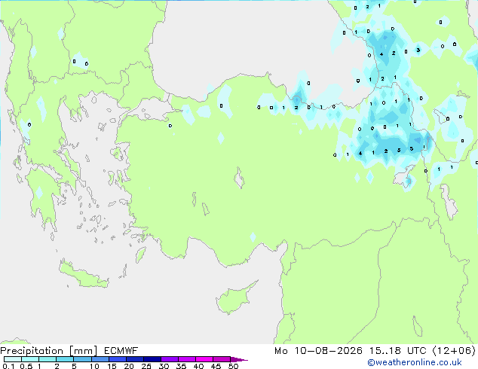The height and width of the screenshot is (369, 478).
Task: Click the '(12+06)' forecast run label
Action: tap(454, 351)
